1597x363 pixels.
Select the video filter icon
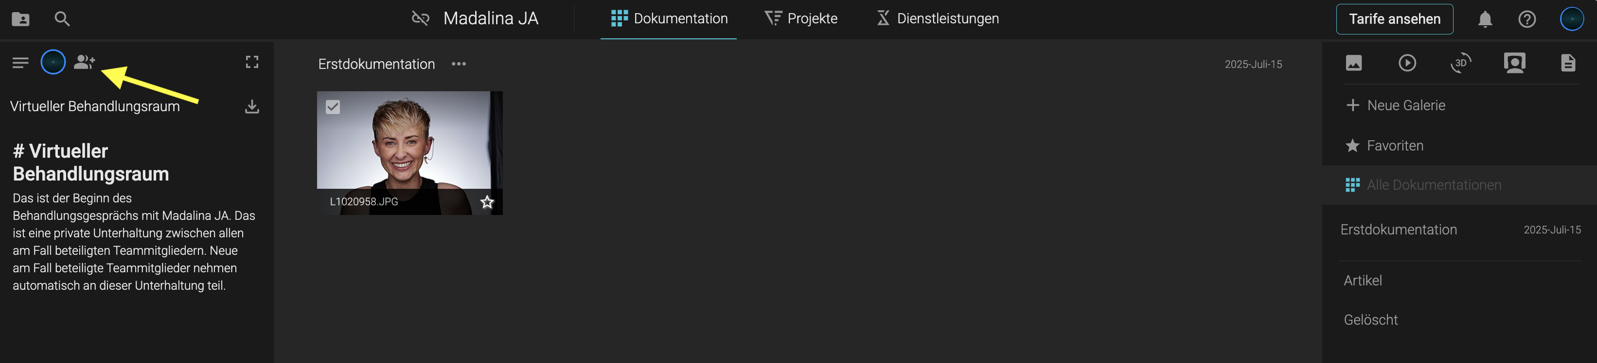[x=1407, y=63]
